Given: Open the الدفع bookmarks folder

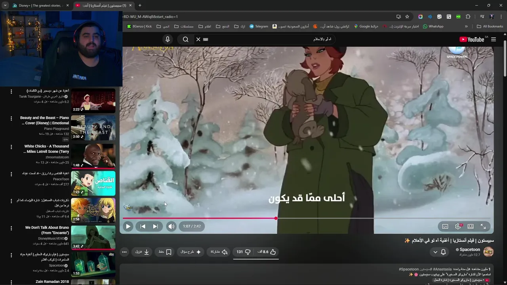Looking at the screenshot, I should coord(223,27).
